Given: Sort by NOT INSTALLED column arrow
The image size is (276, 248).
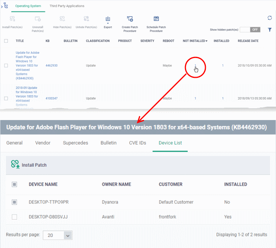Looking at the screenshot, I should point(207,41).
